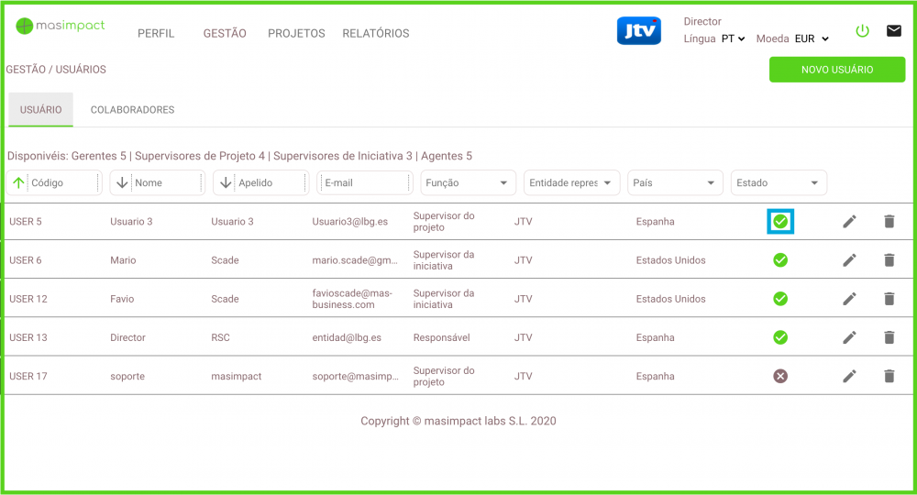917x495 pixels.
Task: Click the Novo Usuário button
Action: pyautogui.click(x=836, y=70)
